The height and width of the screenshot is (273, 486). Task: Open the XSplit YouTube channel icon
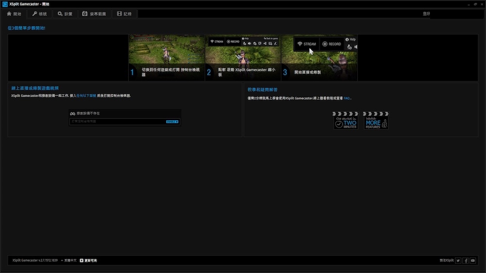click(473, 260)
